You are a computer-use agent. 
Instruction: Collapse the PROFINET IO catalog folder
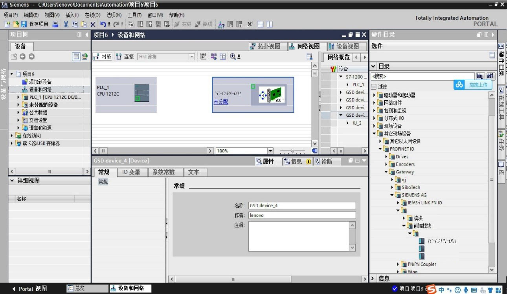380,149
